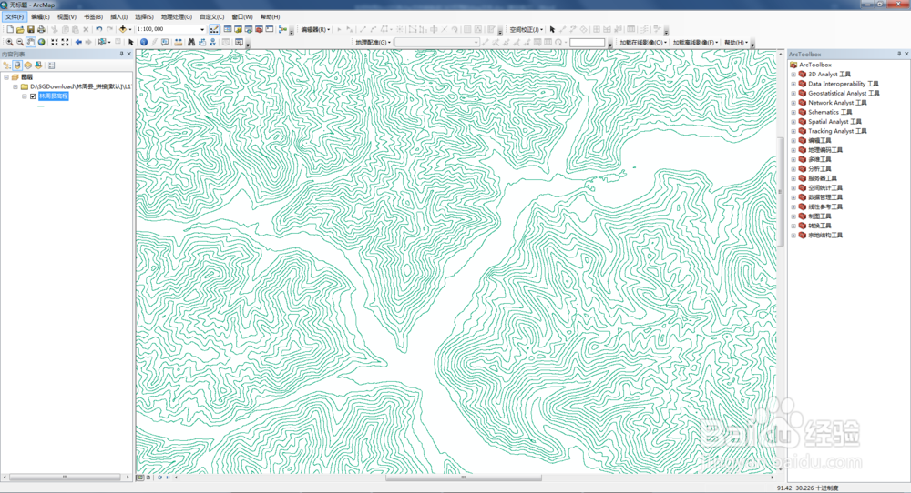This screenshot has height=493, width=911.
Task: Expand the Geostatistical Analyst 工具 toolbox
Action: (793, 94)
